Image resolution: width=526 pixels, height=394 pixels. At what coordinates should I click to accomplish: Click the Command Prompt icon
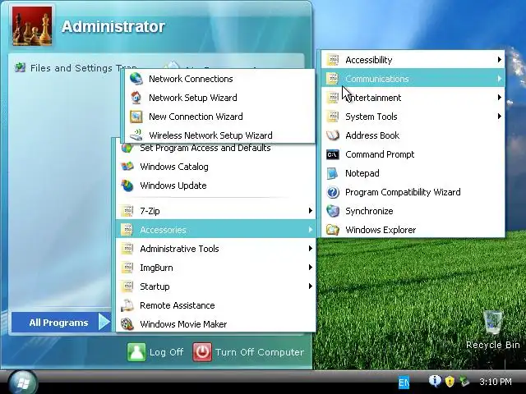click(x=333, y=154)
